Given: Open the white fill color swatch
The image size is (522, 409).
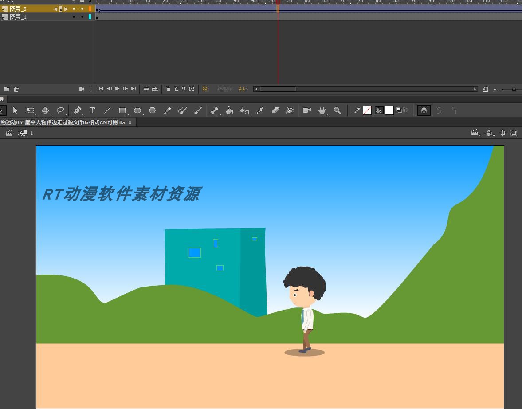Looking at the screenshot, I should pos(389,110).
